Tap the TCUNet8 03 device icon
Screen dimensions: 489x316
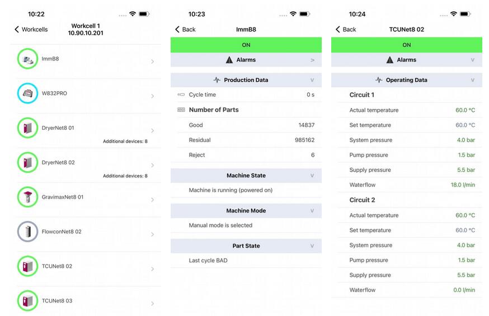click(x=27, y=301)
